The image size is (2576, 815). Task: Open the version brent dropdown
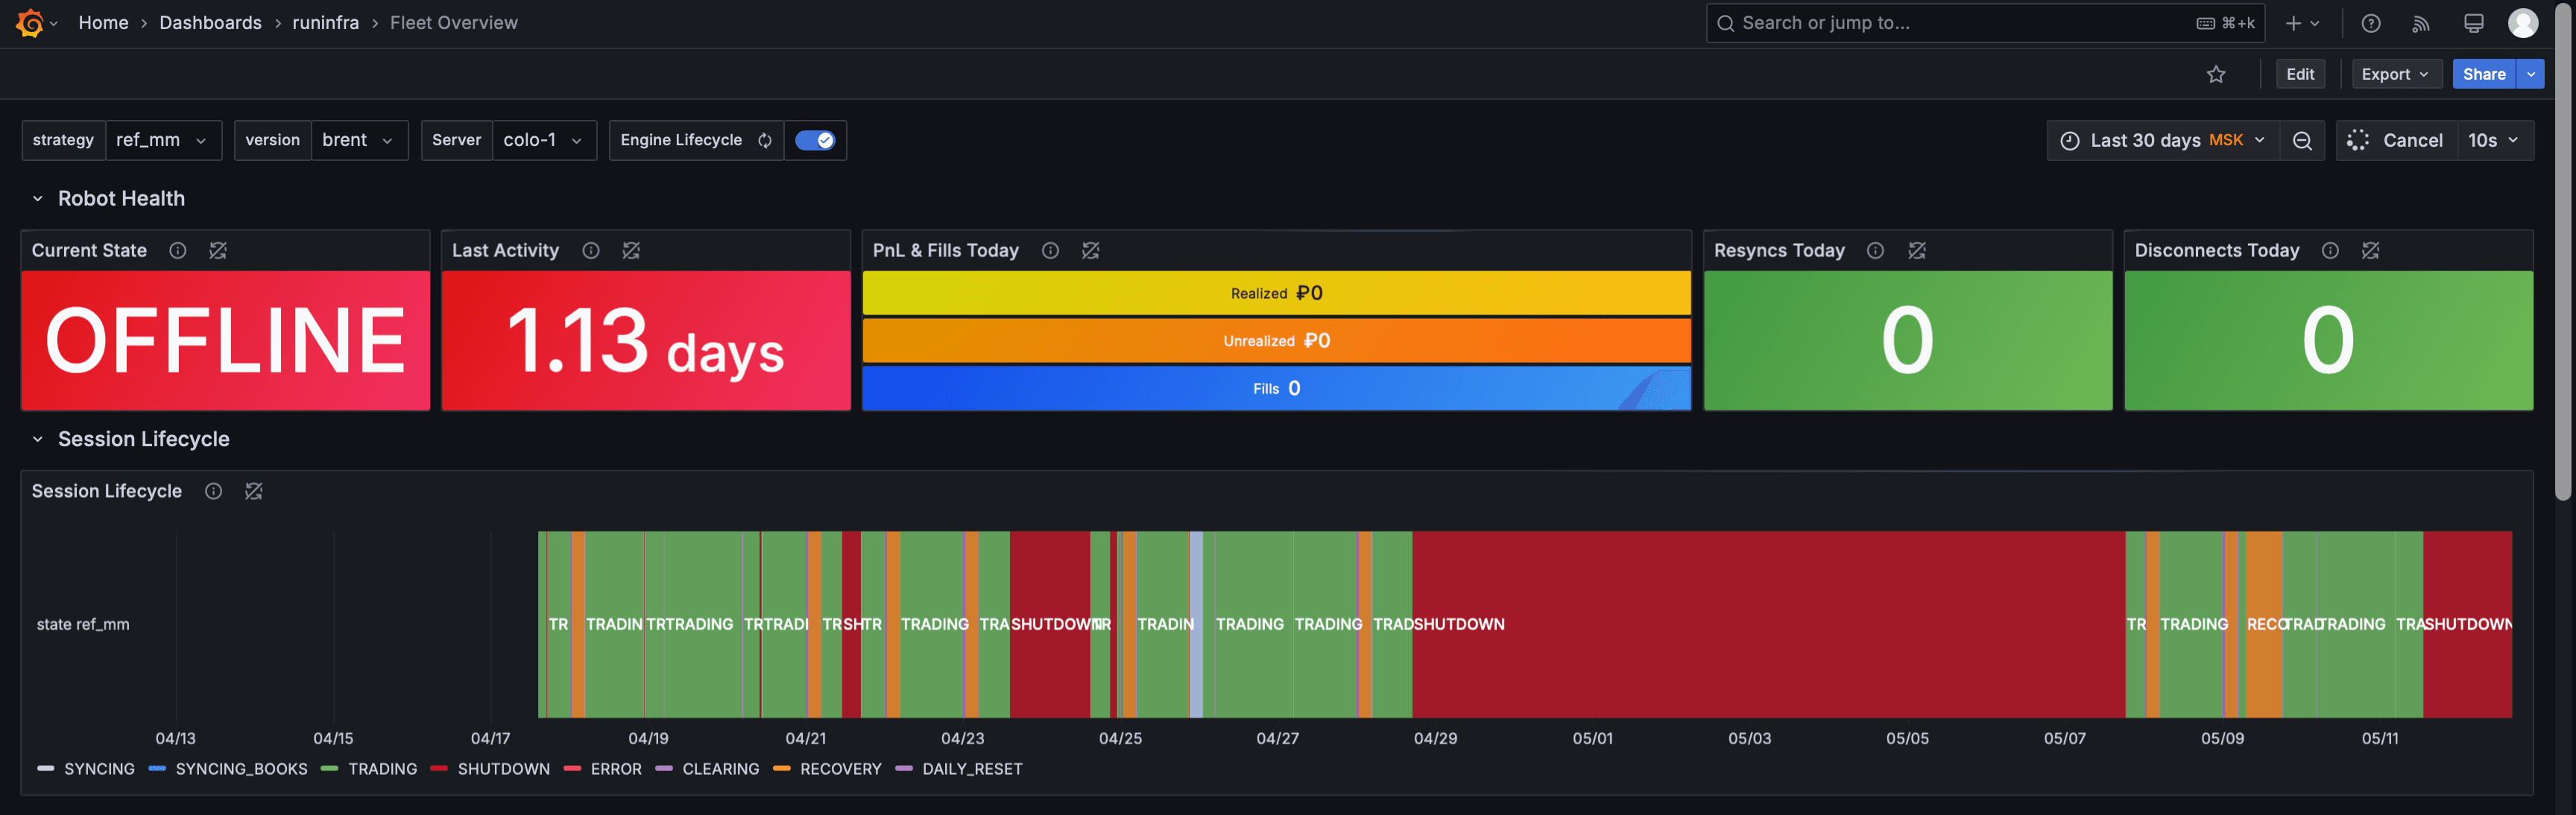(360, 141)
